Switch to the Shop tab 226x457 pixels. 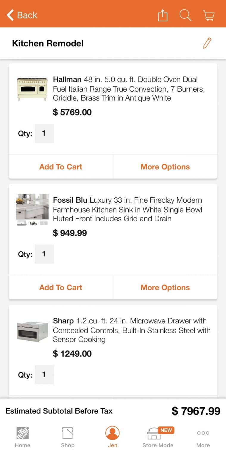pyautogui.click(x=68, y=437)
